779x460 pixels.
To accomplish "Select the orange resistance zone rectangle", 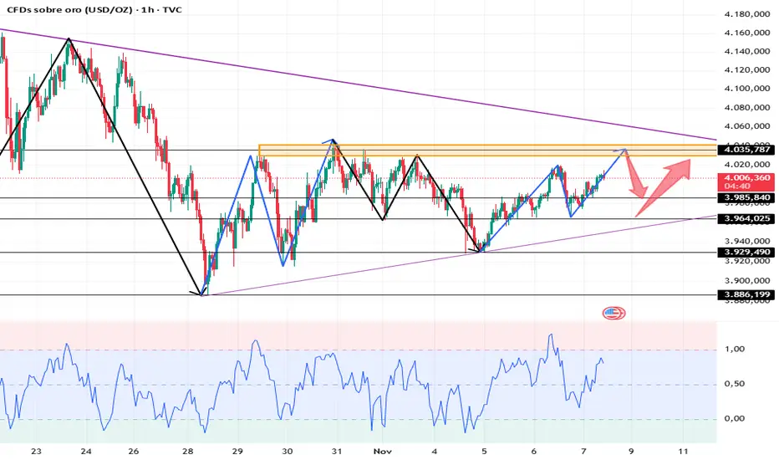I will coord(487,151).
